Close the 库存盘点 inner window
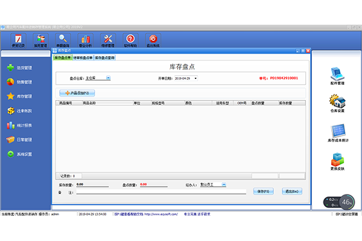Viewport: 362px width, 241px height. 308,51
